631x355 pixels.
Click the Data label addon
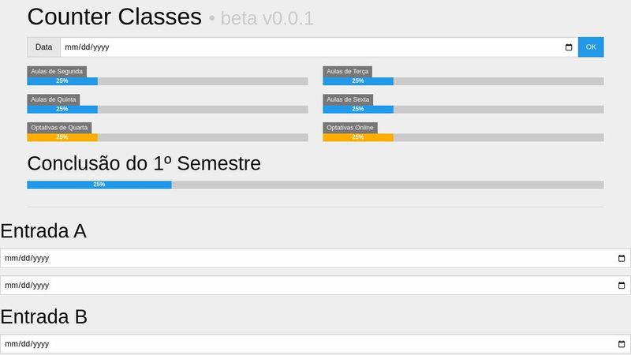tap(44, 47)
